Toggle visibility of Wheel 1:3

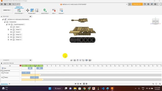pos(11,37)
